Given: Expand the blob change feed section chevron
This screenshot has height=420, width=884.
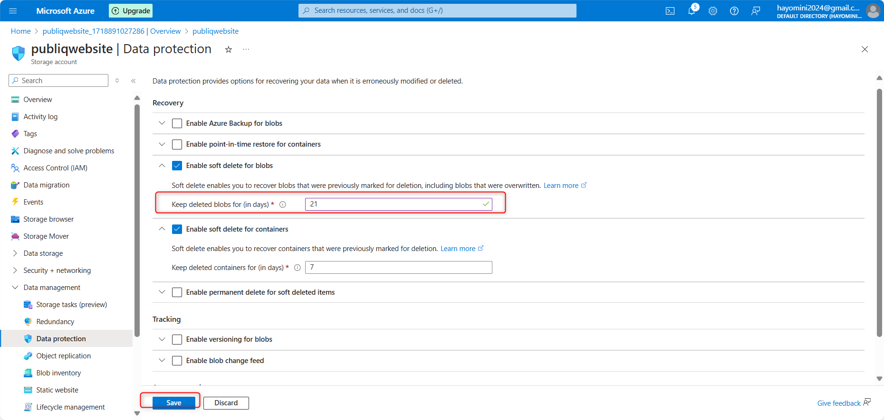Looking at the screenshot, I should coord(162,360).
